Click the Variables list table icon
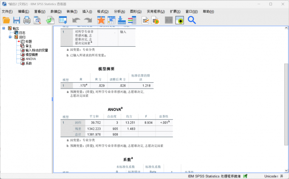The image size is (289, 179). point(132,20)
